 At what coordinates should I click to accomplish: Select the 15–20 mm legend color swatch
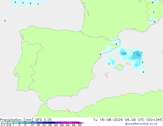coord(40,123)
